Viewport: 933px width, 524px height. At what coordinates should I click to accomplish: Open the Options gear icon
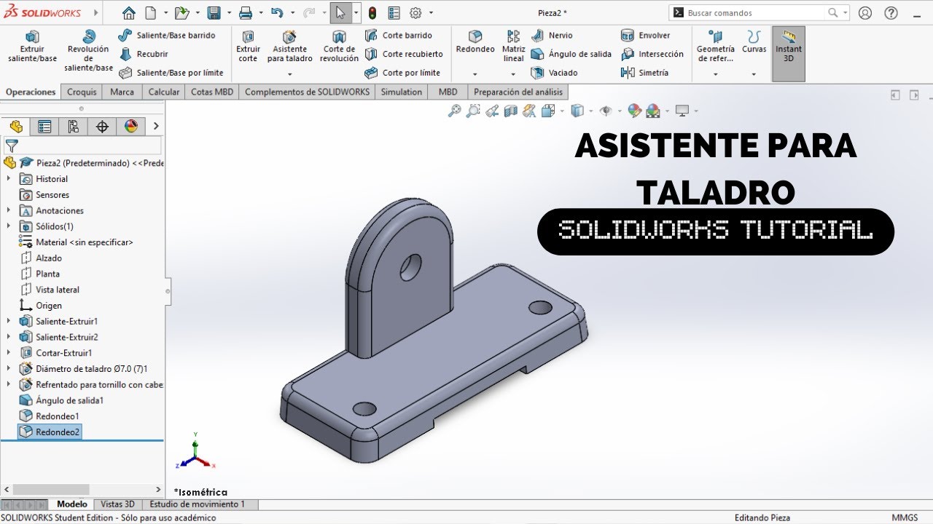click(415, 12)
